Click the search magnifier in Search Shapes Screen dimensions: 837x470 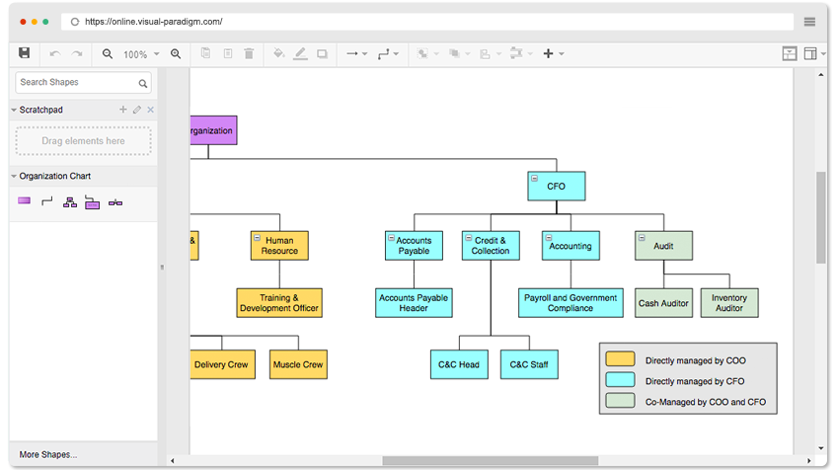point(142,83)
